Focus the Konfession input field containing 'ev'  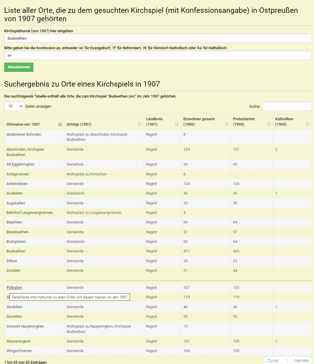158,55
